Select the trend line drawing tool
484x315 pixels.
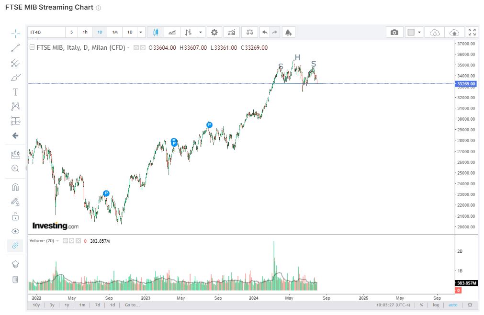(x=15, y=48)
